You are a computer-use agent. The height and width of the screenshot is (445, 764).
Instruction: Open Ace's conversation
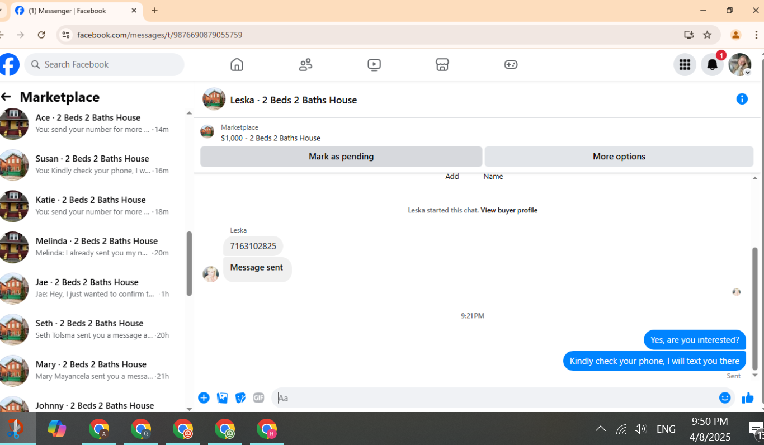click(93, 123)
